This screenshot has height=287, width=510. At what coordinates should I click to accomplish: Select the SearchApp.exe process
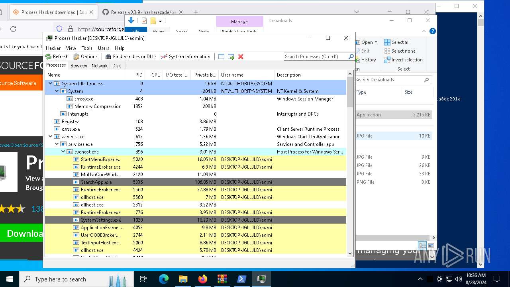[x=196, y=182]
